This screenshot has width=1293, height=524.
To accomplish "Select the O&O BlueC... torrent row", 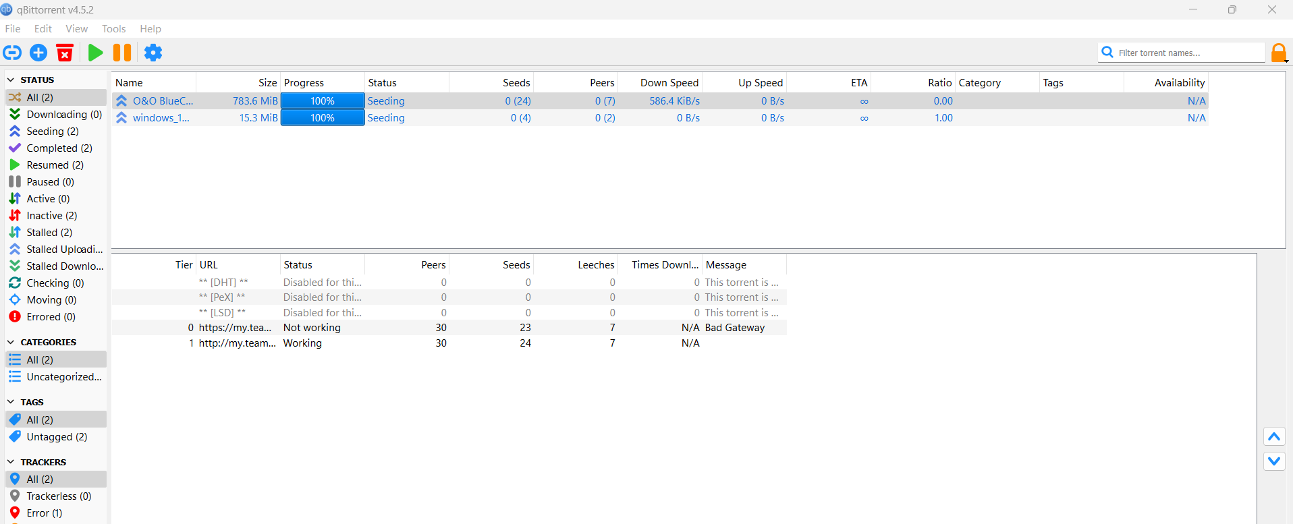I will pos(660,101).
